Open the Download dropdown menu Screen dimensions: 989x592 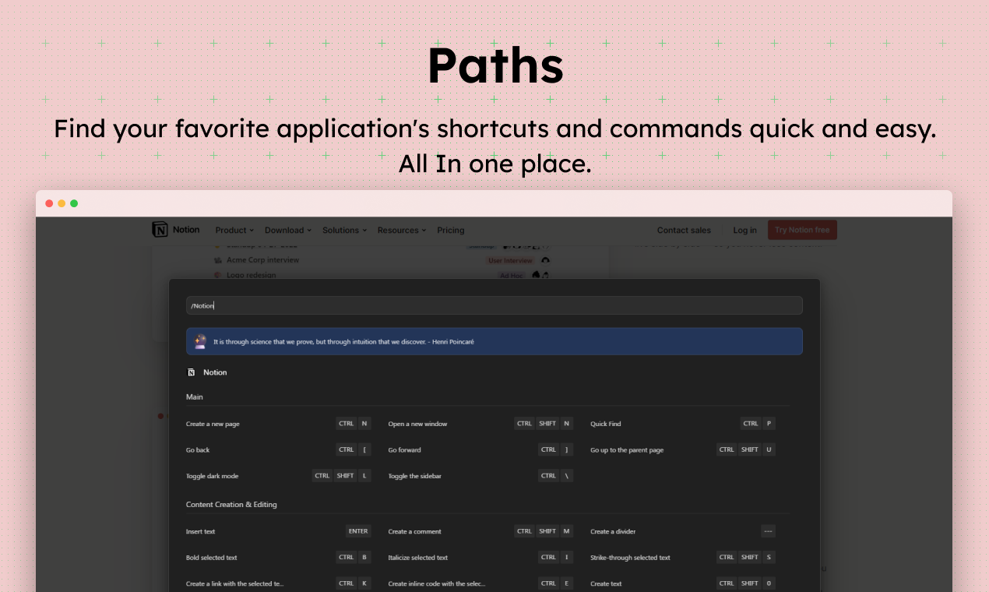click(287, 230)
